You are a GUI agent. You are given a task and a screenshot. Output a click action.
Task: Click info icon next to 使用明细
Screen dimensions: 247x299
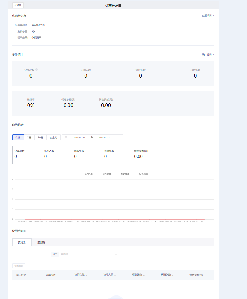pos(25,231)
